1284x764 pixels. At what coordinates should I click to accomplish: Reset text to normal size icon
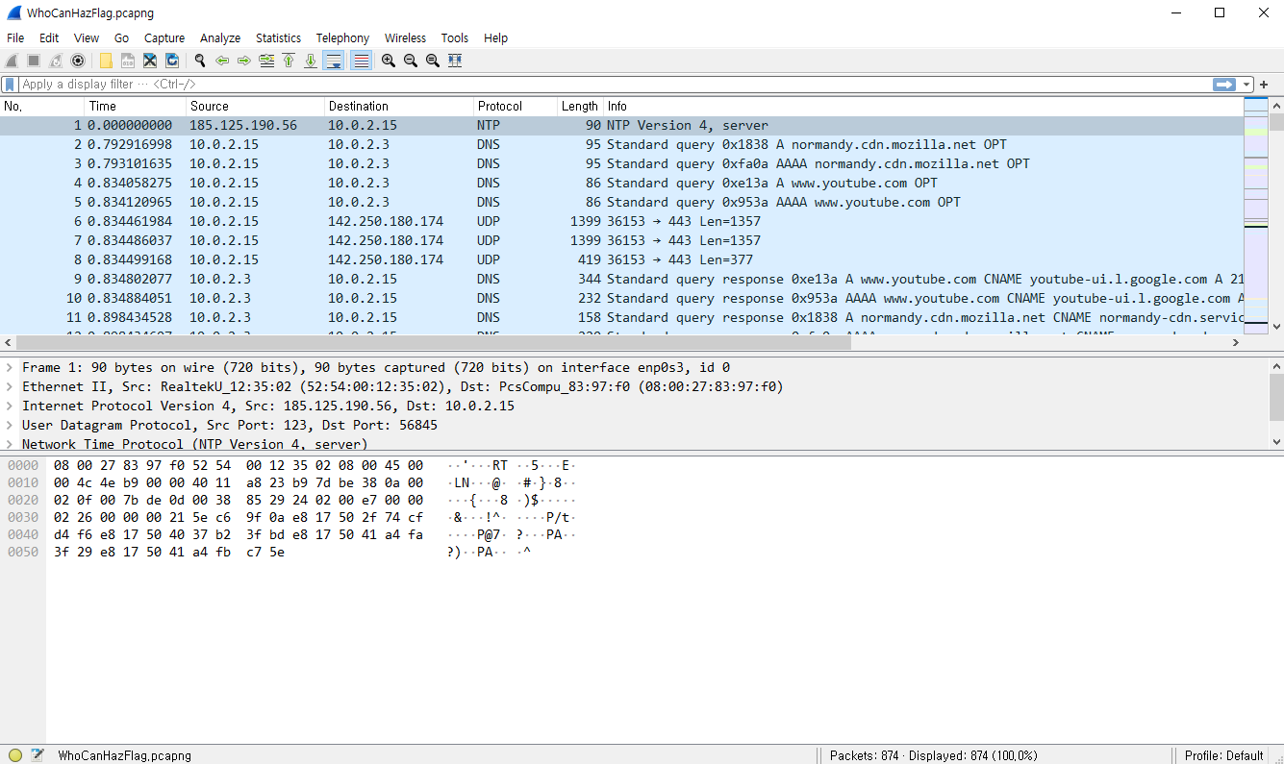(x=433, y=61)
